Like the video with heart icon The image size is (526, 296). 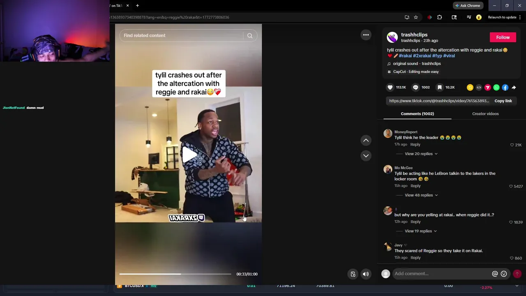point(390,87)
